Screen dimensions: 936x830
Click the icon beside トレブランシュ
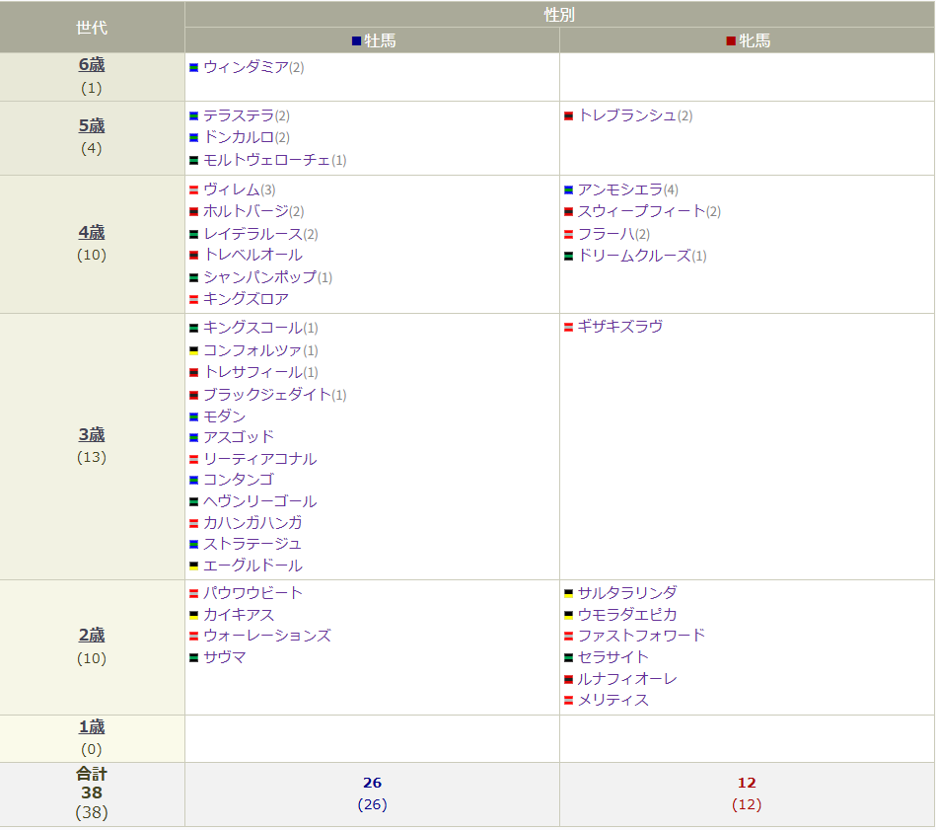(568, 116)
